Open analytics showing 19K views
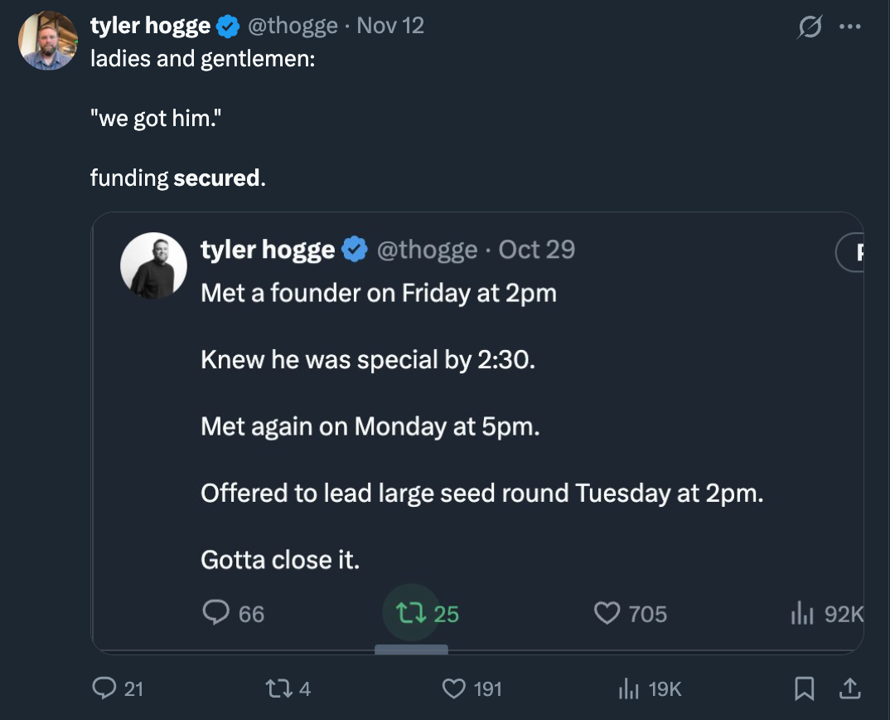This screenshot has width=890, height=720. pos(628,688)
